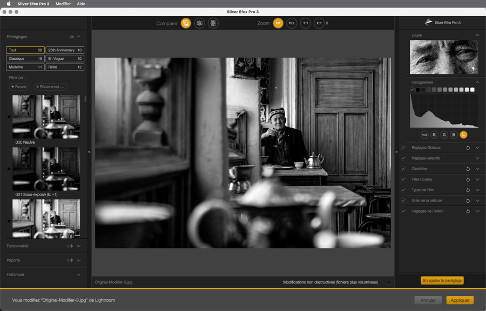Reset the ClearView settings
The image size is (486, 311).
pos(468,169)
